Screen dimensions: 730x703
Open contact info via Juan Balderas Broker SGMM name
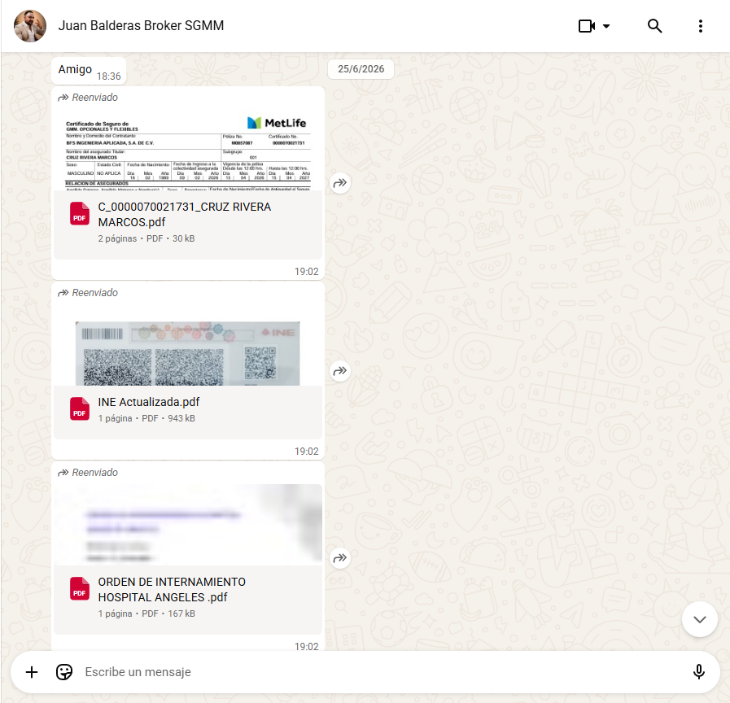point(141,25)
